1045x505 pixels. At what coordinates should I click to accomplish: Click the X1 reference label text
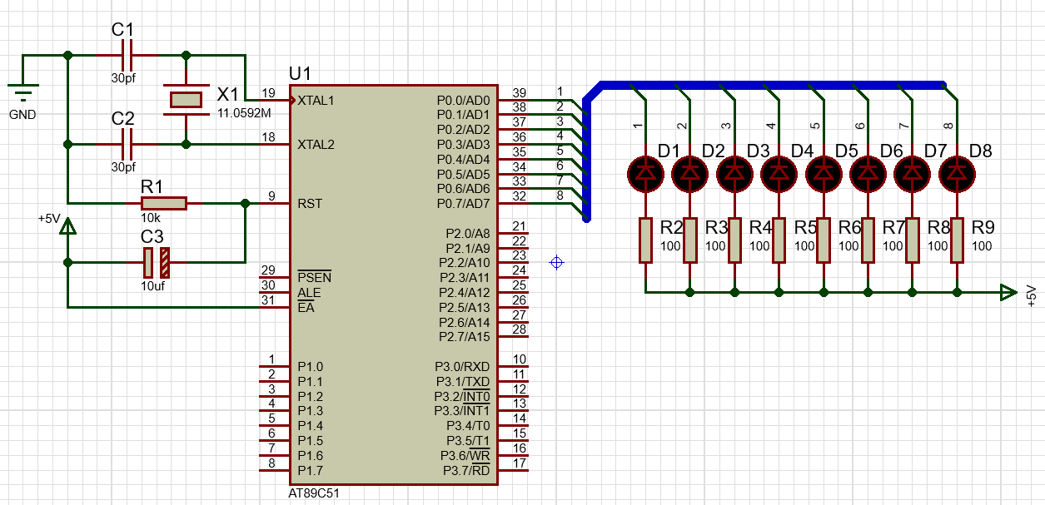point(228,93)
